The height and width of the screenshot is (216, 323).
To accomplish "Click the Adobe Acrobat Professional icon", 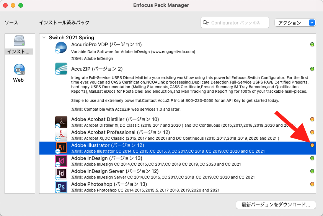I will coord(61,135).
